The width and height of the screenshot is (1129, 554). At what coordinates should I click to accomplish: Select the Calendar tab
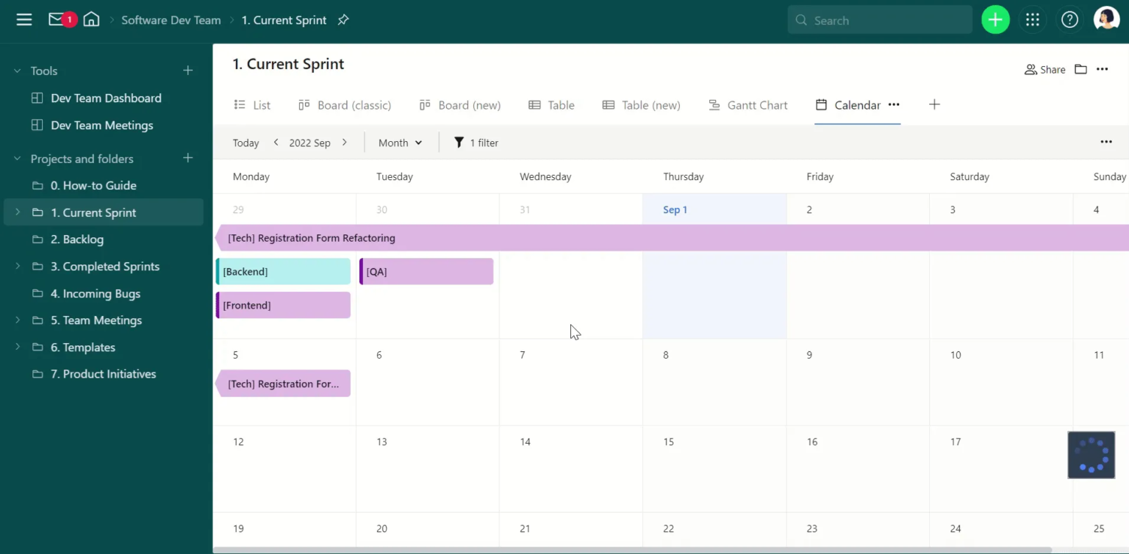(847, 105)
